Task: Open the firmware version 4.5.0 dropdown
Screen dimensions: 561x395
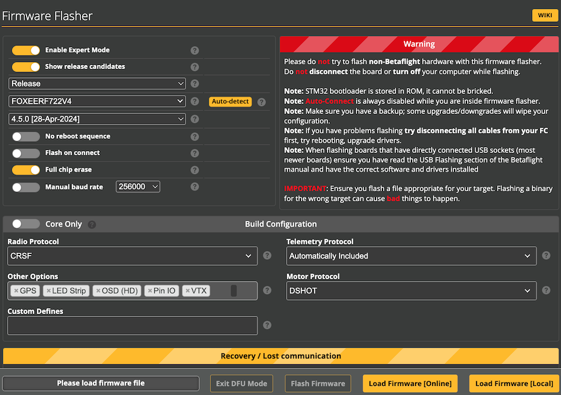Action: coord(97,119)
